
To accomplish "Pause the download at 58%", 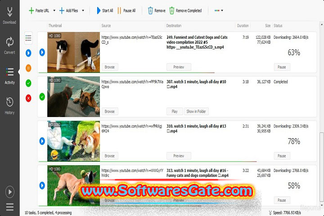I will click(x=282, y=200).
